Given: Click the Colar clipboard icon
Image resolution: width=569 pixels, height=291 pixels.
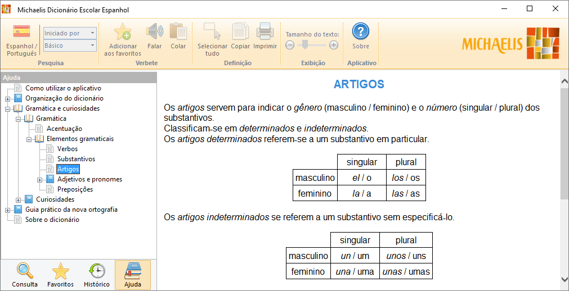Looking at the screenshot, I should 178,32.
